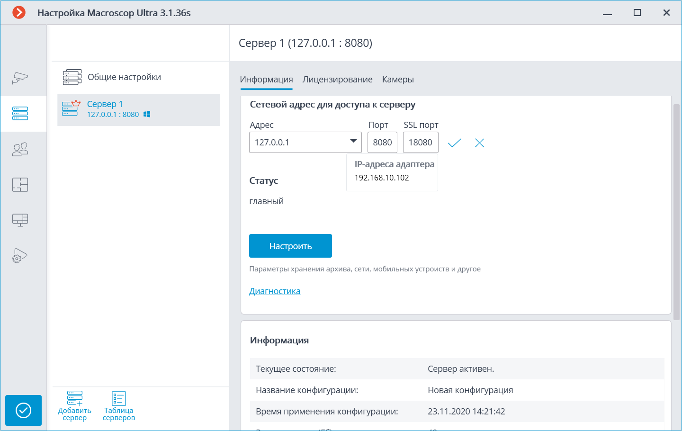Click the Port input field
The width and height of the screenshot is (682, 431).
coord(382,143)
